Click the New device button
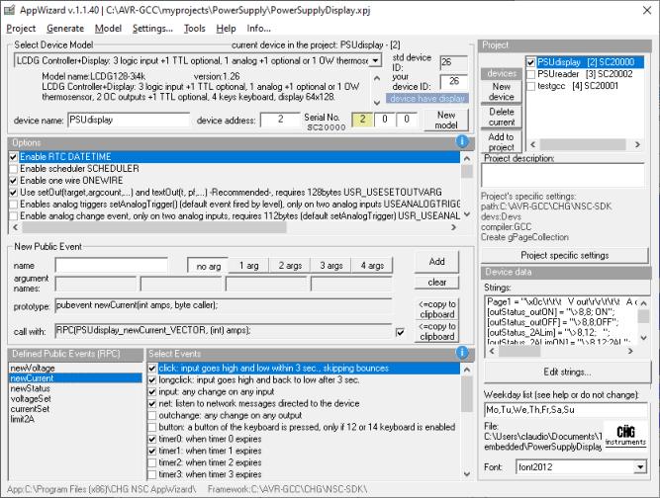Image resolution: width=660 pixels, height=498 pixels. 502,91
